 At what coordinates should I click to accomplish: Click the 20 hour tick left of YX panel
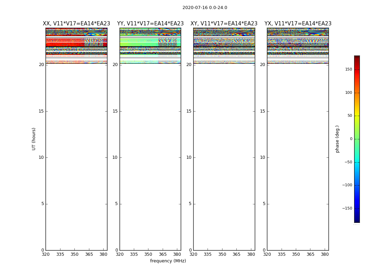262,65
